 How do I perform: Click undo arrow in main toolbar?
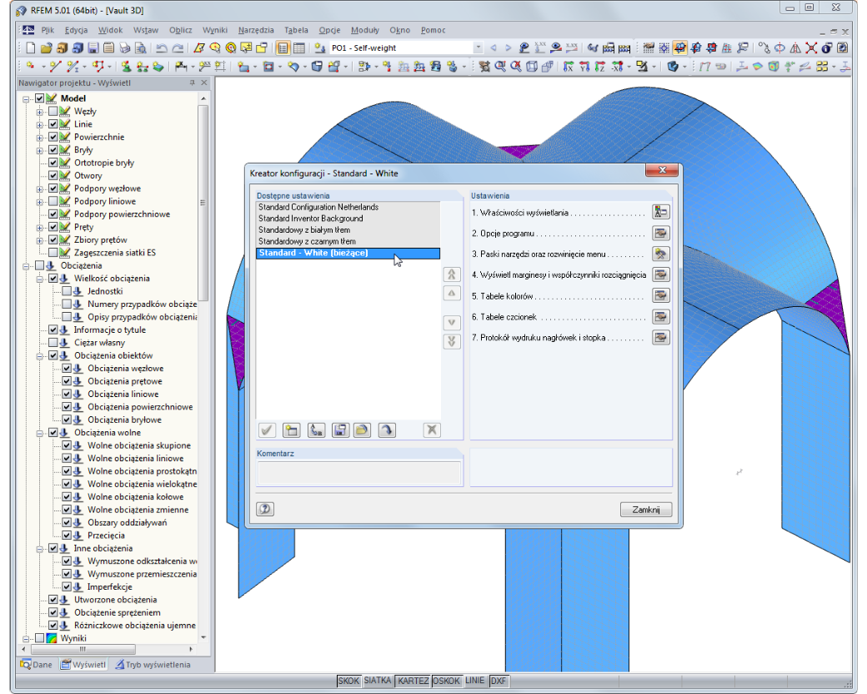[x=162, y=48]
